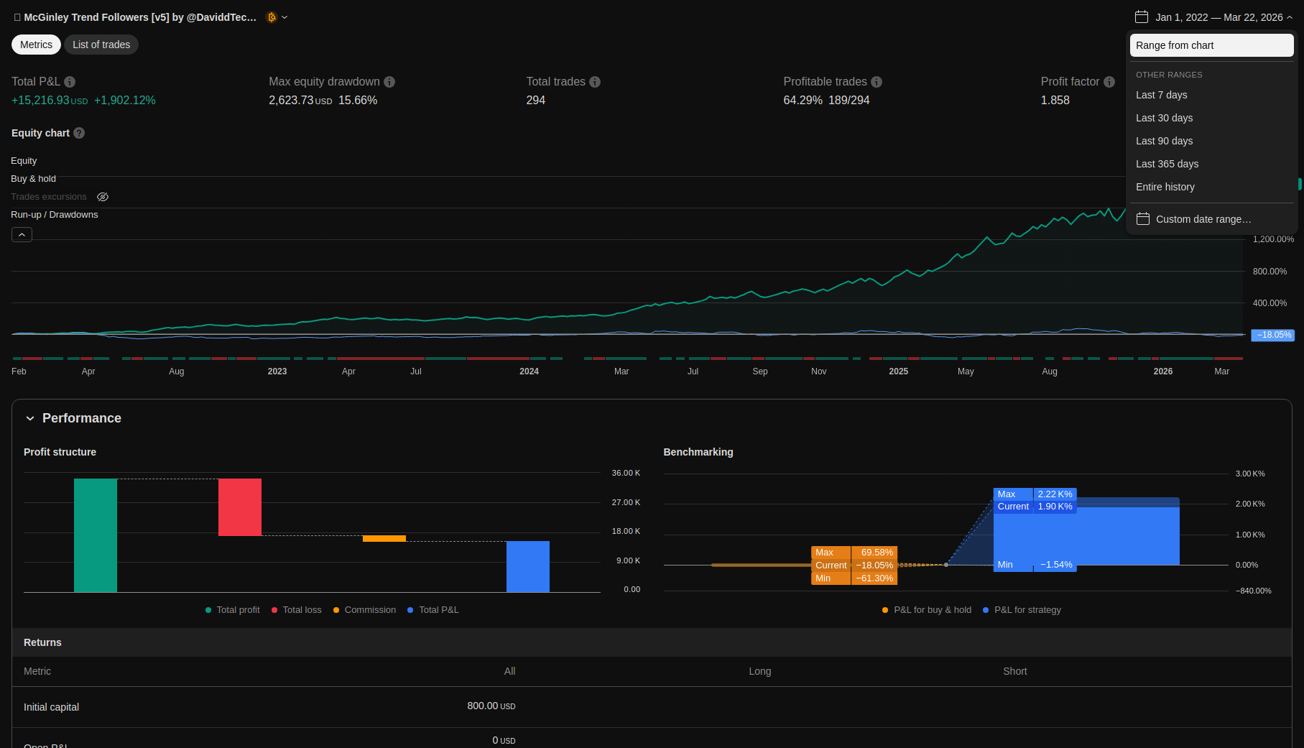Collapse the equity chart legend with chevron
Screen dimensions: 1304x748
click(x=22, y=235)
